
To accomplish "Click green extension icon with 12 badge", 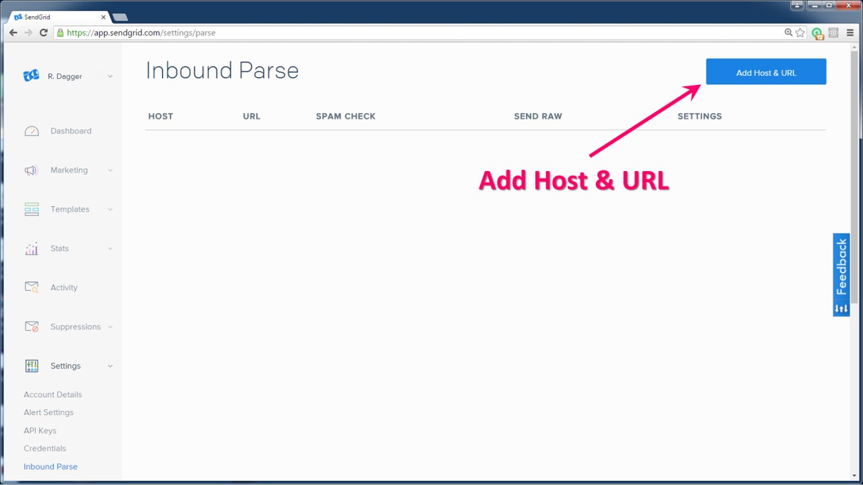I will coord(817,32).
